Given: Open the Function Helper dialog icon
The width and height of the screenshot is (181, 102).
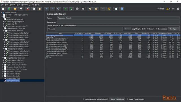Looking at the screenshot, I should pyautogui.click(x=116, y=9).
